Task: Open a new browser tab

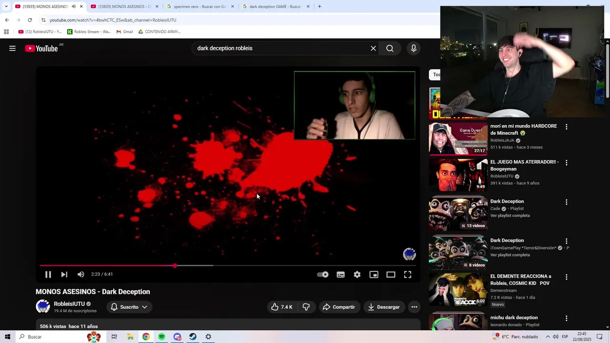Action: (x=319, y=7)
